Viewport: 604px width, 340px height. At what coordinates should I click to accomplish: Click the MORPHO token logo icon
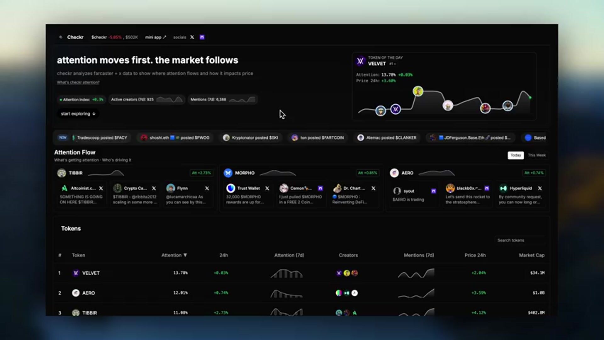pyautogui.click(x=228, y=173)
